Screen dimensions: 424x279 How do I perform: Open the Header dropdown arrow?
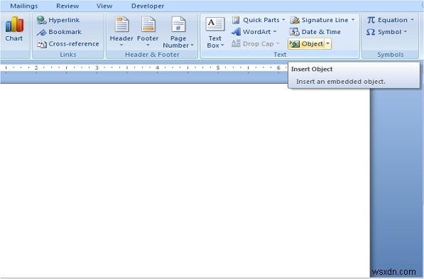point(121,45)
